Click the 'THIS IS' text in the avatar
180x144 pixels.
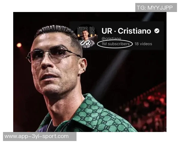click(86, 31)
